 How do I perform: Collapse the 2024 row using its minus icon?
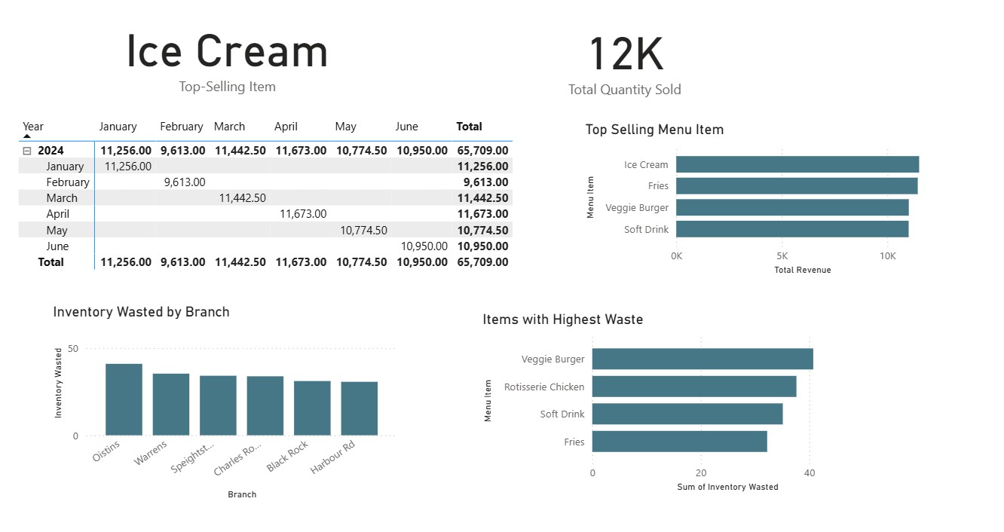28,150
